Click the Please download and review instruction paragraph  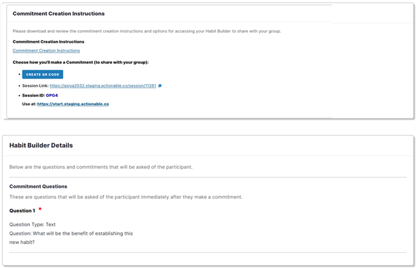[x=147, y=31]
